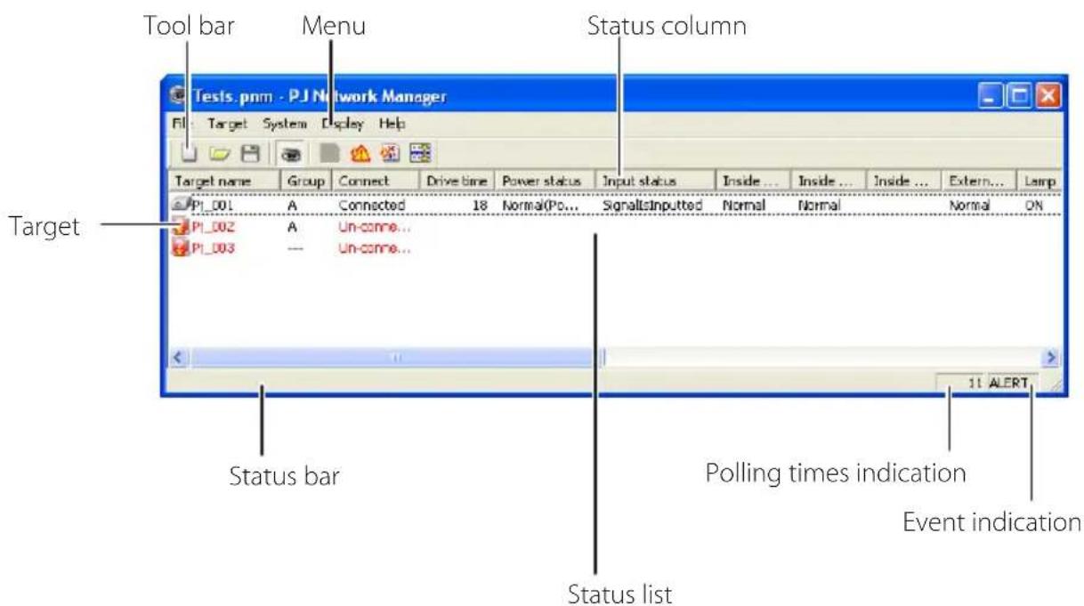
Task: Click the toolbar icon right of alert icon
Action: pos(390,154)
